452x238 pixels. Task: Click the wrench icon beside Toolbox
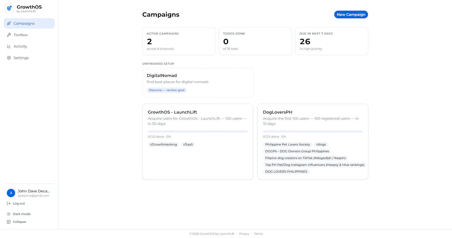[9, 35]
